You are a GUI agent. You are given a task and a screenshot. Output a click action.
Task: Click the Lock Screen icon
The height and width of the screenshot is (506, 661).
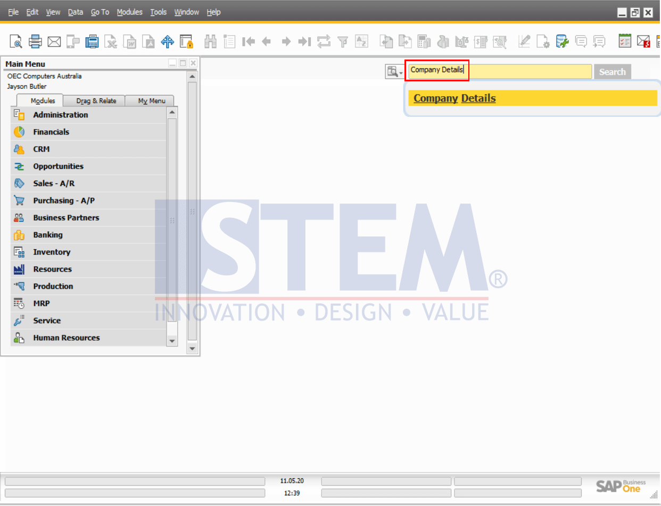coord(186,41)
